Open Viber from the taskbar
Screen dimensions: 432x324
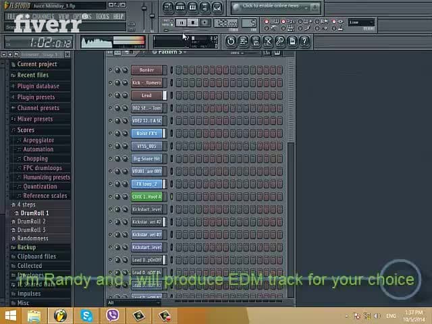pyautogui.click(x=113, y=315)
